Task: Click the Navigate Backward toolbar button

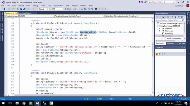Action: [4, 9]
